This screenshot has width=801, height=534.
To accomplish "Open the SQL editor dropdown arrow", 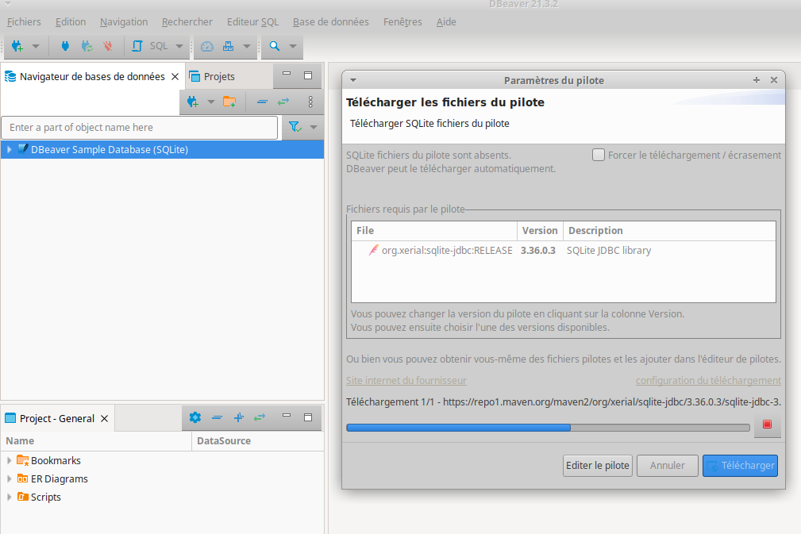I will pyautogui.click(x=179, y=46).
